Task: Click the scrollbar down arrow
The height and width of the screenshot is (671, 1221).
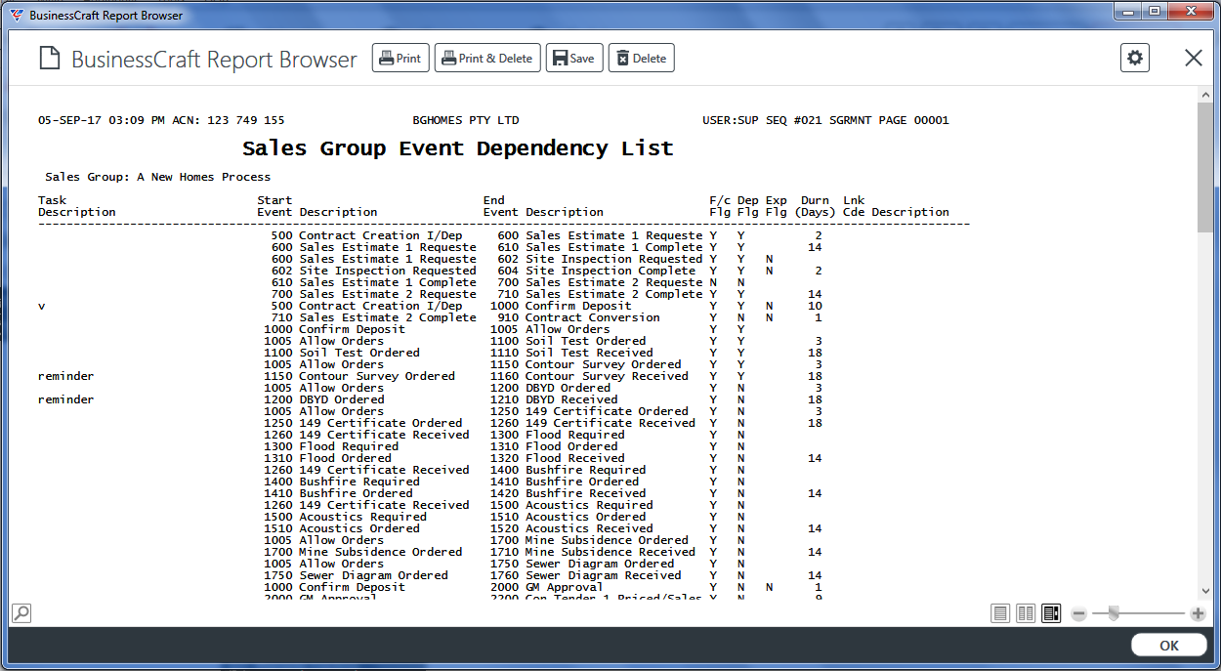Action: (1205, 590)
